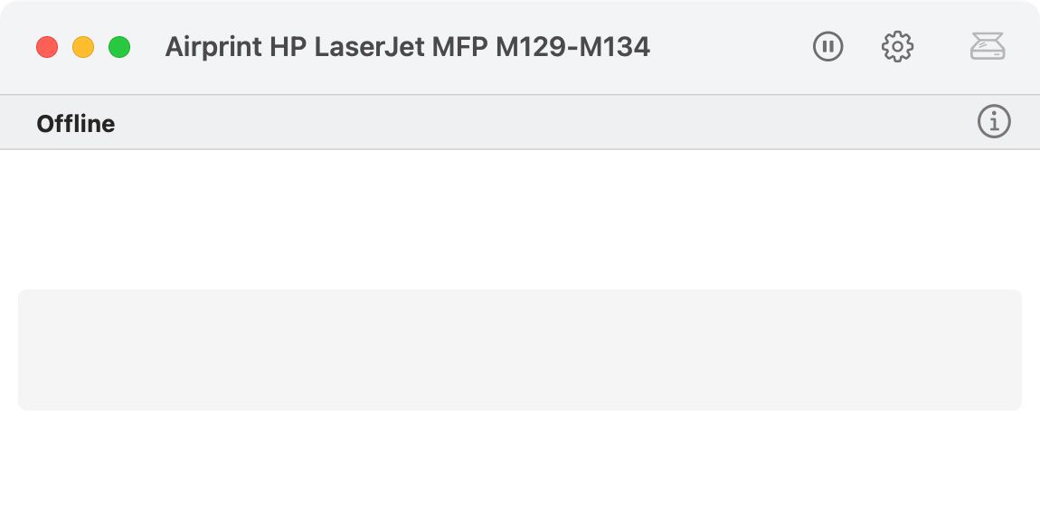This screenshot has height=510, width=1040.
Task: Open the scanner icon
Action: (988, 46)
